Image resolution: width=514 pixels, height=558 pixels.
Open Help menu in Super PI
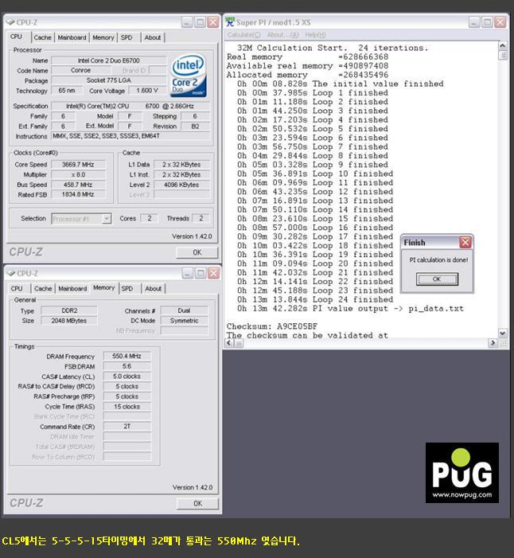315,35
